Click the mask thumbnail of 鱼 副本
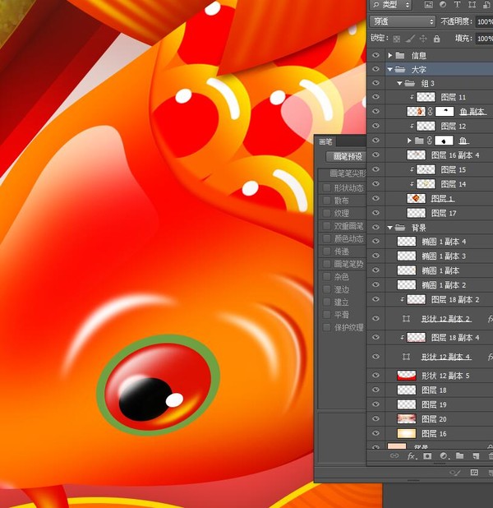Viewport: 493px width, 508px height. (444, 112)
